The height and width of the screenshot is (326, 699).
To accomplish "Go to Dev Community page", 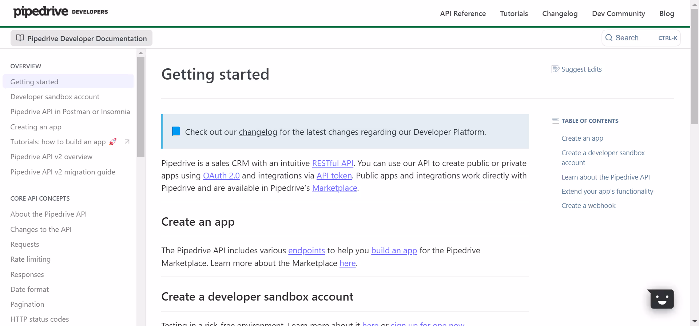I will 618,13.
